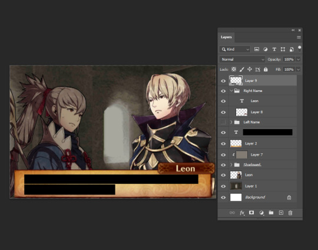Hide the Background layer
Image resolution: width=318 pixels, height=250 pixels.
223,198
